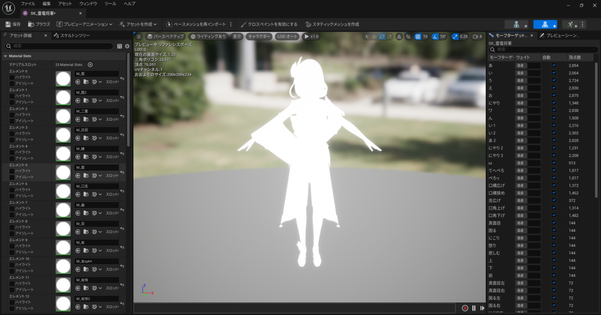601x315 pixels.
Task: Switch to the スケルトンツリー tab
Action: click(72, 35)
